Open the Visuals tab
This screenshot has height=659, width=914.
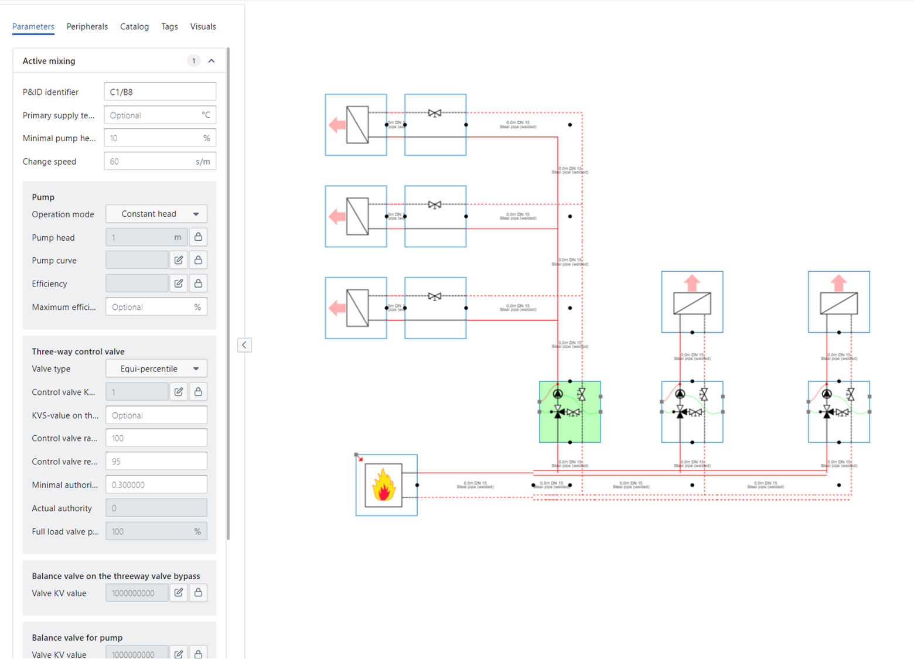pyautogui.click(x=203, y=26)
